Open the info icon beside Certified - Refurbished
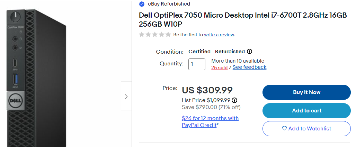The width and height of the screenshot is (356, 147). coord(249,52)
